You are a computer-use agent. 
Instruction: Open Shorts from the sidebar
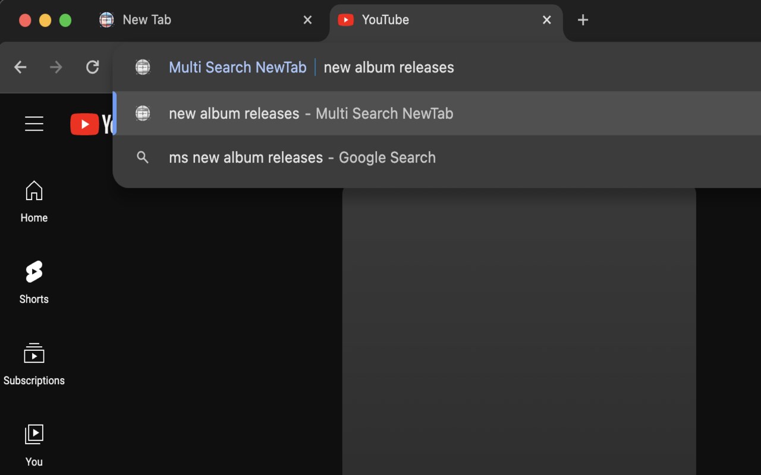(34, 283)
